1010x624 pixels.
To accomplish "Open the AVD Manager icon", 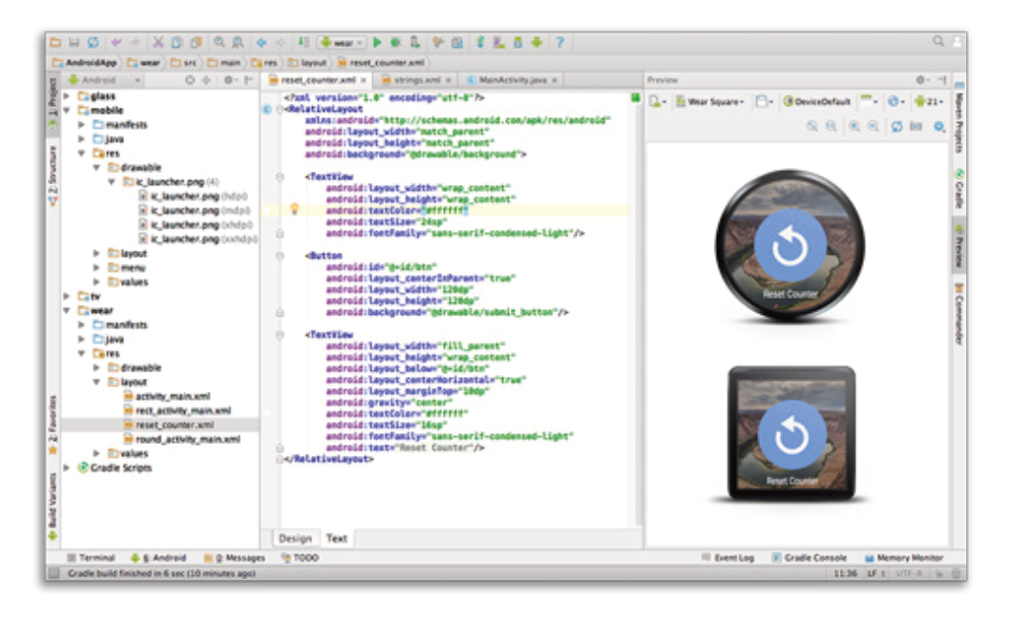I will pyautogui.click(x=499, y=43).
